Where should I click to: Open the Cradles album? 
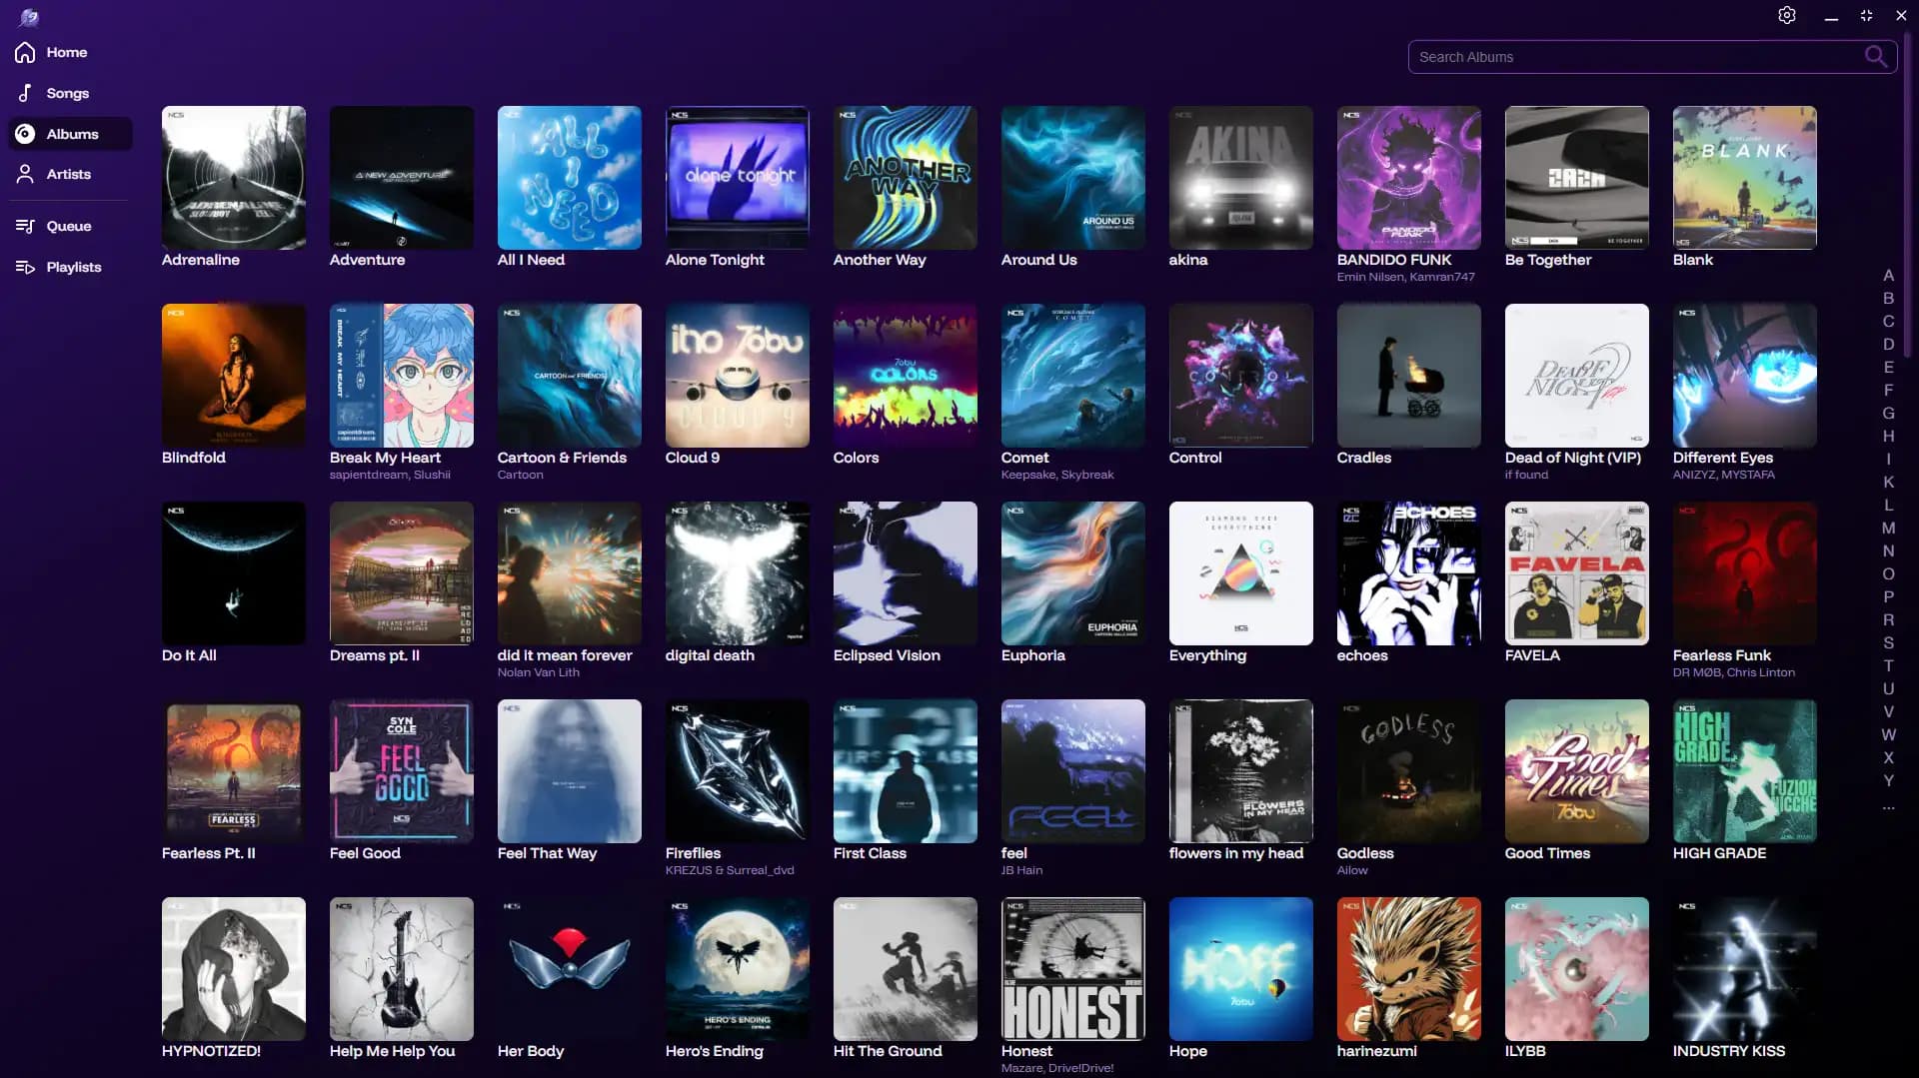[x=1408, y=376]
